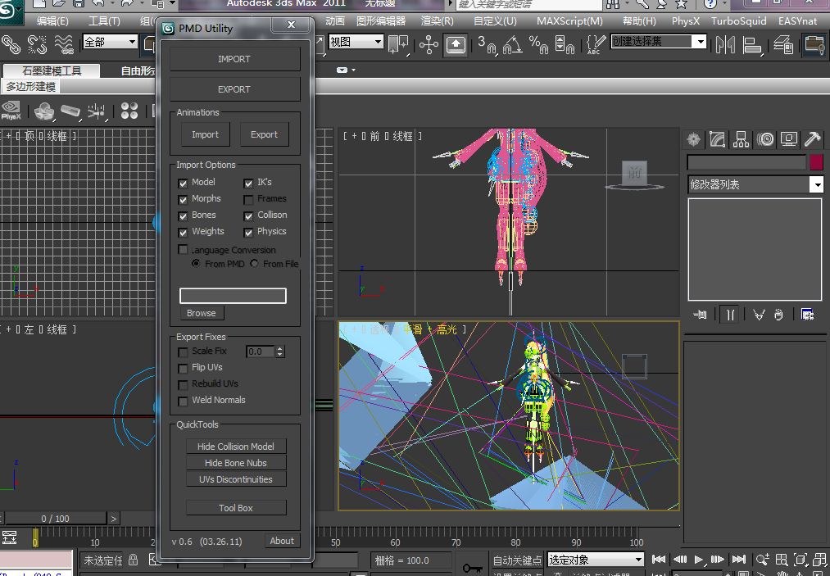
Task: Click the Hide Collision Model button
Action: point(236,447)
